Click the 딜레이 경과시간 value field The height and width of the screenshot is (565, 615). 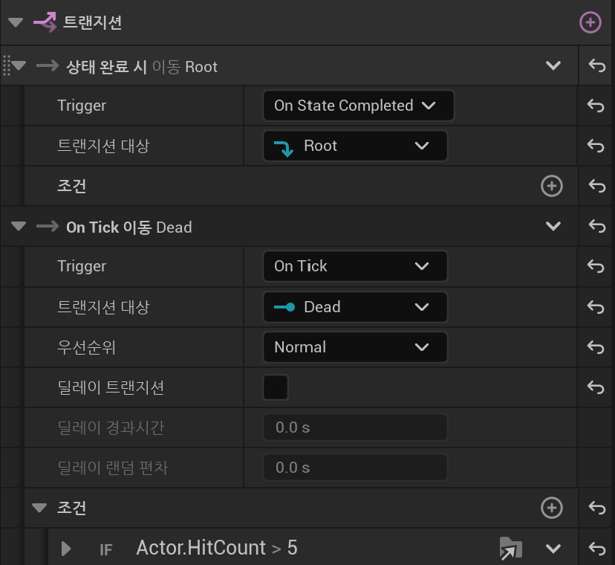(355, 427)
